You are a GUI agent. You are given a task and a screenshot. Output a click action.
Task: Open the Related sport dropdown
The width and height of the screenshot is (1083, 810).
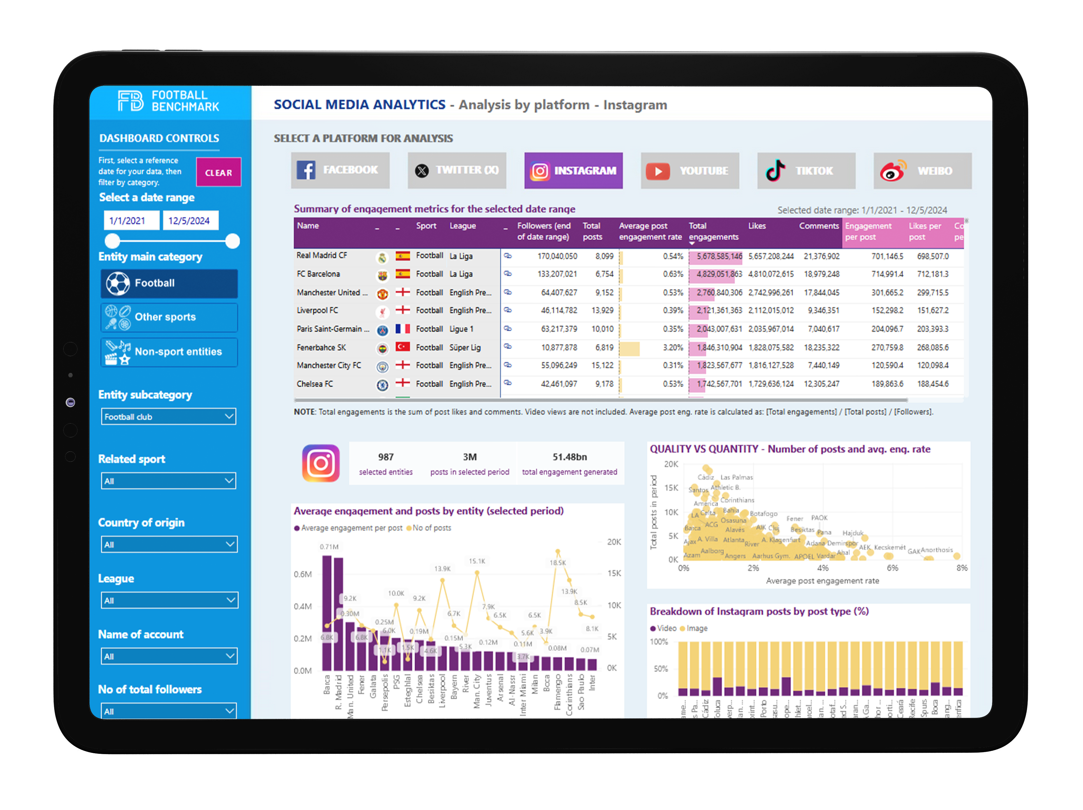[169, 481]
